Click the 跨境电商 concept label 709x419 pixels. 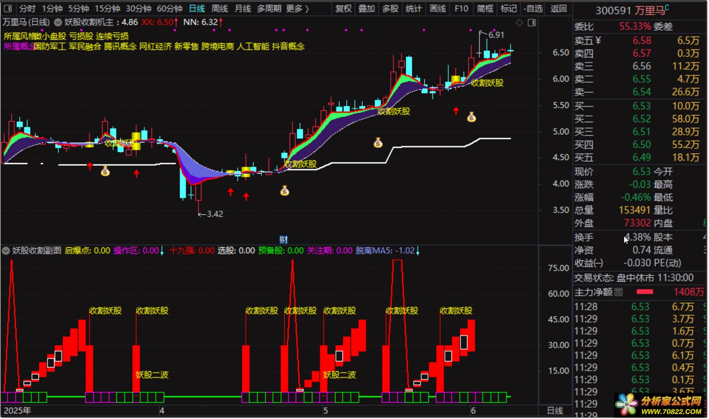click(218, 46)
